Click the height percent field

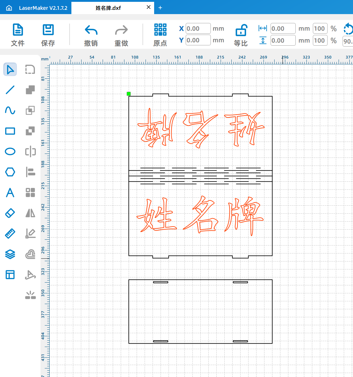point(320,40)
